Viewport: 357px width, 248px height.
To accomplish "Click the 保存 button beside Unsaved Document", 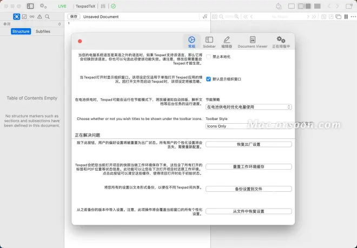I will click(x=73, y=17).
